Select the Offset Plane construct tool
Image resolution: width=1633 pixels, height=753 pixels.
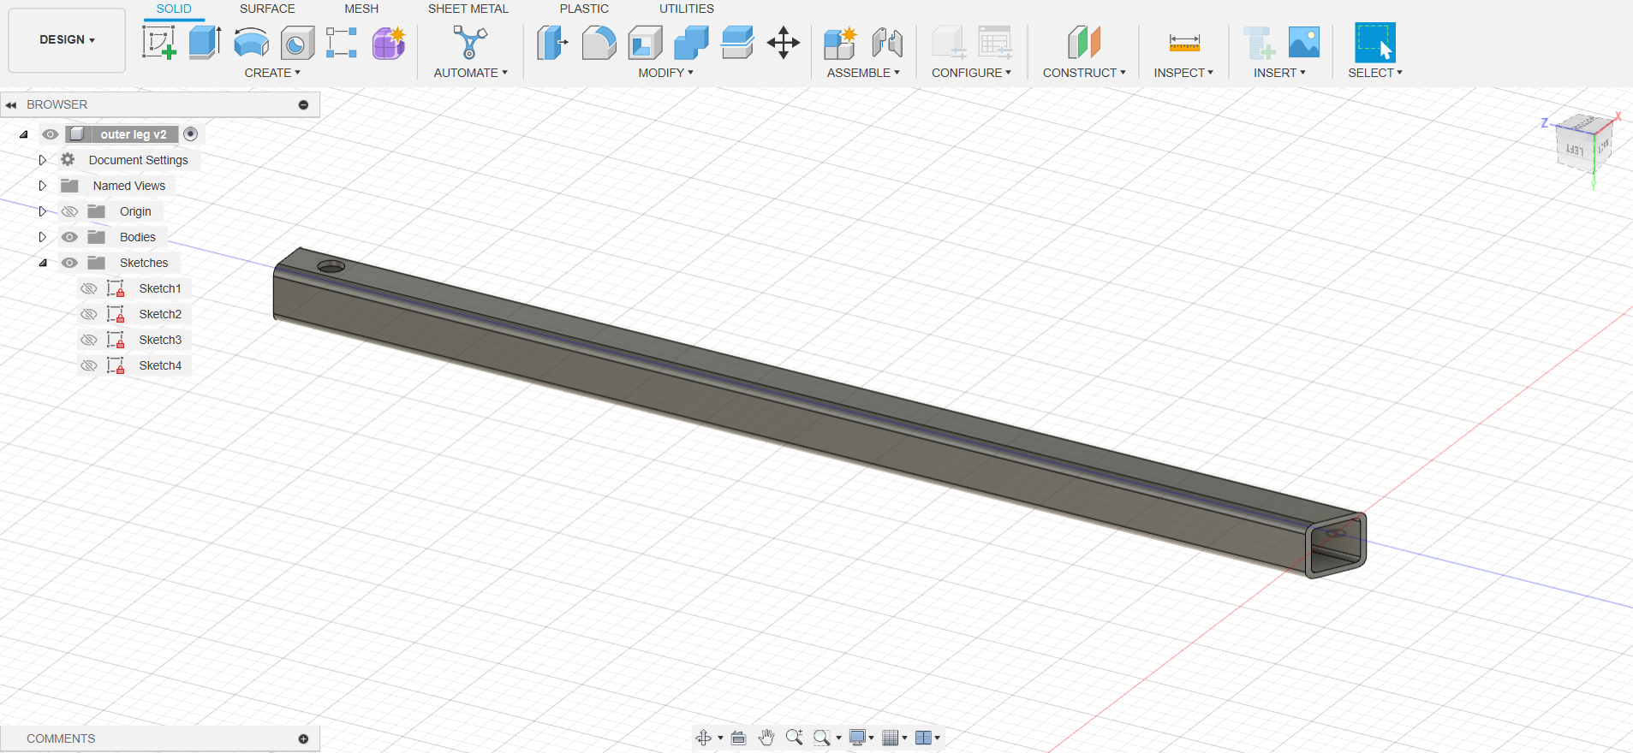click(x=1084, y=42)
